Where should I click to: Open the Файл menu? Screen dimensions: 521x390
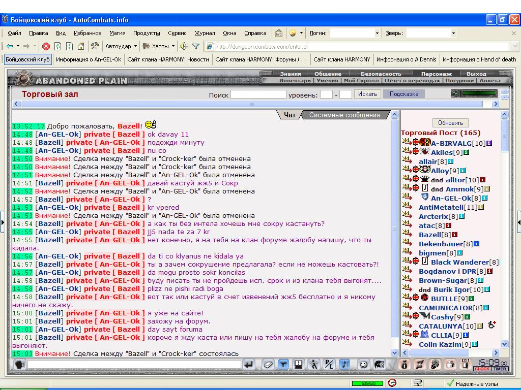pyautogui.click(x=15, y=33)
